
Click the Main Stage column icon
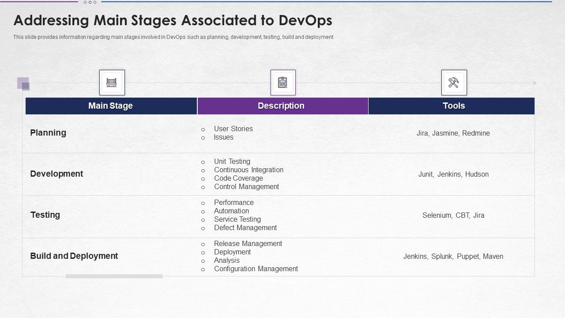(112, 83)
